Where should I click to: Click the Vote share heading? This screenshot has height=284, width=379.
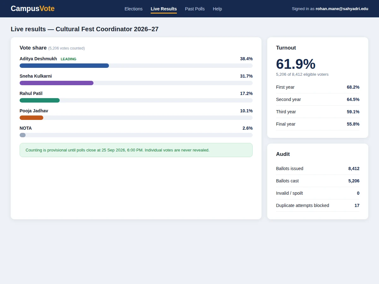(33, 48)
